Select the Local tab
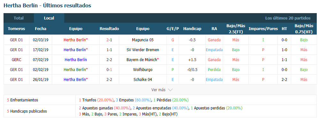 click(x=49, y=18)
